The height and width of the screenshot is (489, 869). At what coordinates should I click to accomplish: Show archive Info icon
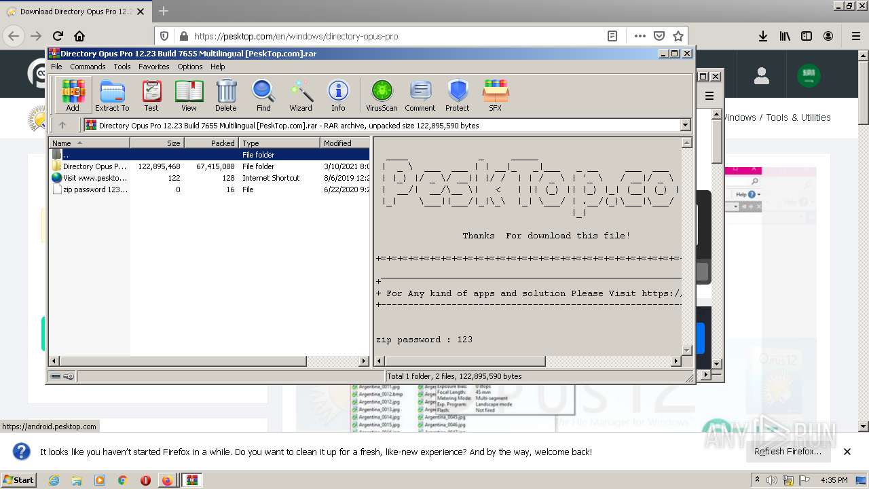338,95
